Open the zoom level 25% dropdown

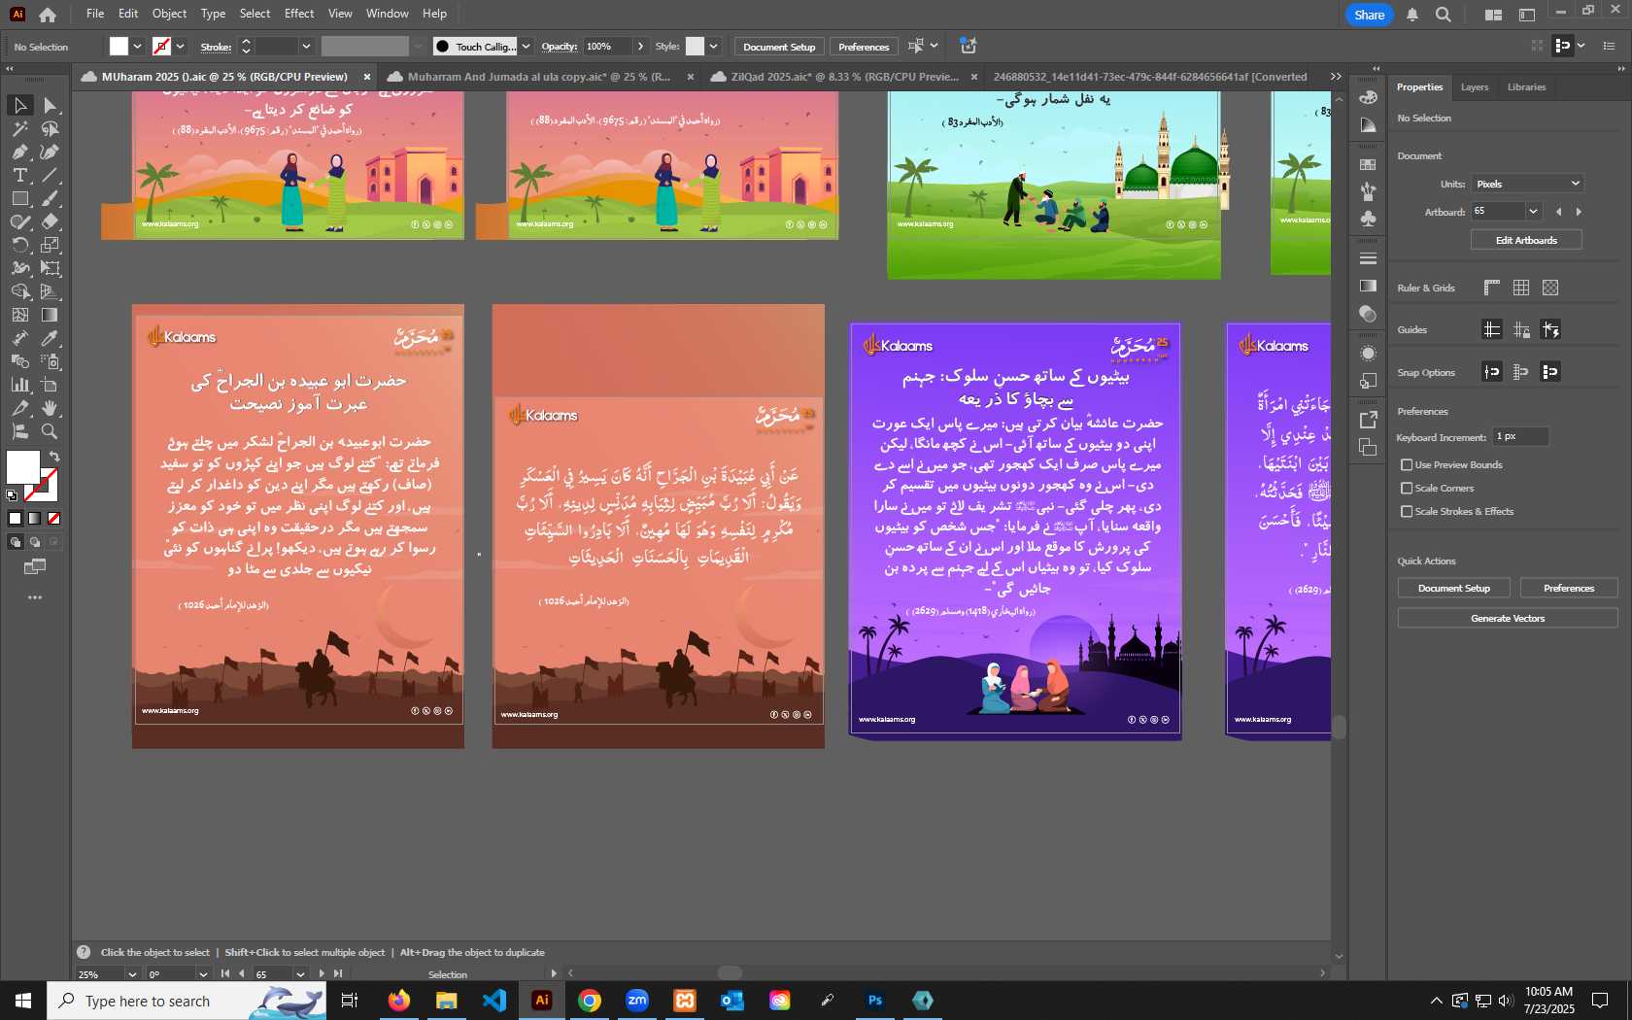132,973
